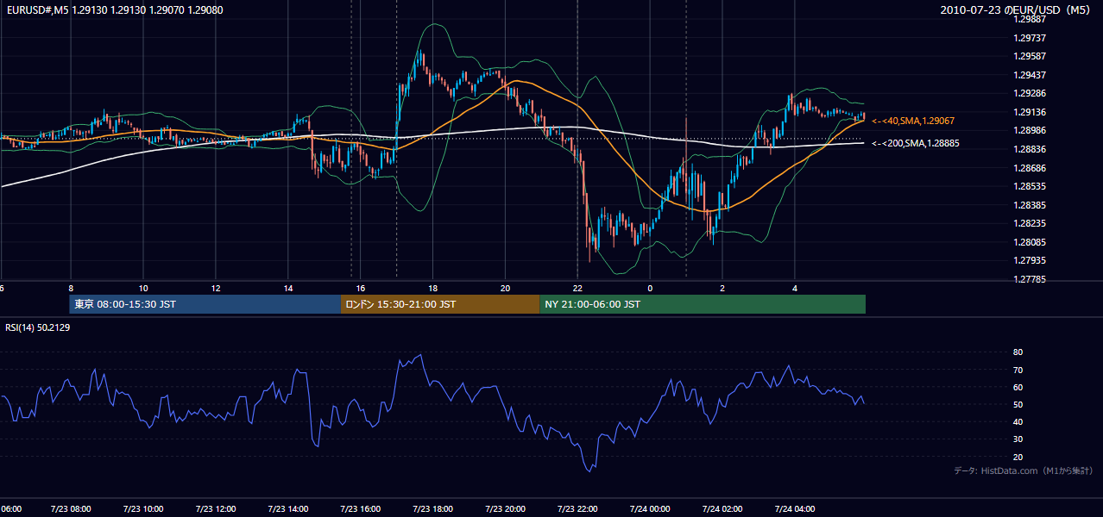The width and height of the screenshot is (1103, 517).
Task: Click price axis value 1.29286
Action: point(1029,93)
